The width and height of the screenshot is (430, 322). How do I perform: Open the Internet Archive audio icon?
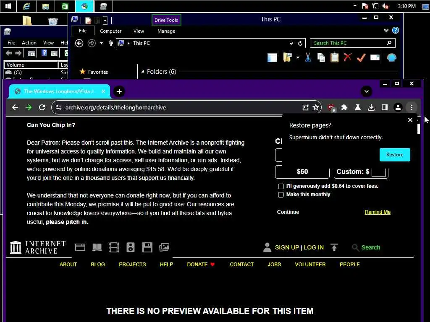pyautogui.click(x=131, y=247)
